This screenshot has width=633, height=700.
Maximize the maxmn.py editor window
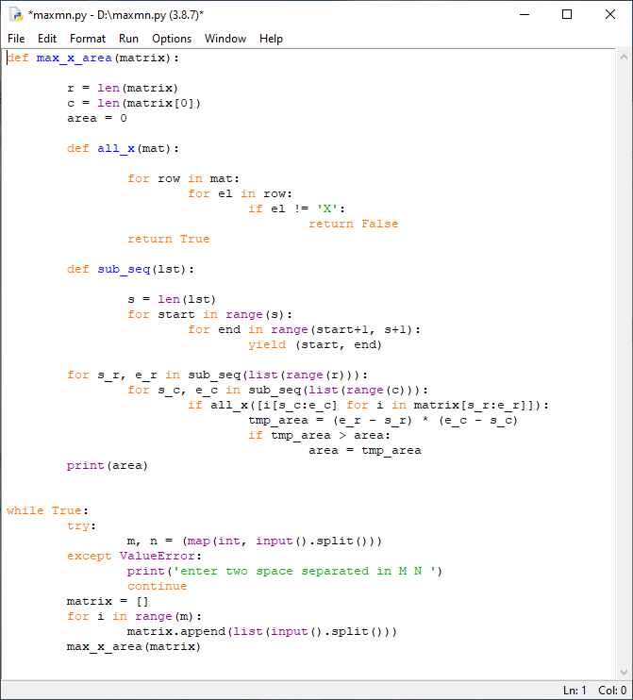(567, 14)
